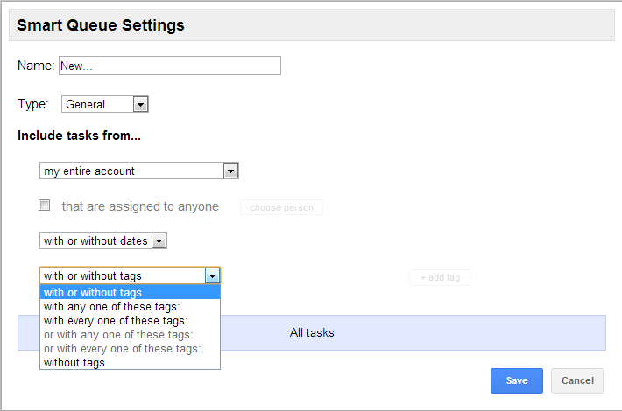Click the 'that are assigned to anyone' label
Image resolution: width=622 pixels, height=411 pixels.
click(140, 207)
